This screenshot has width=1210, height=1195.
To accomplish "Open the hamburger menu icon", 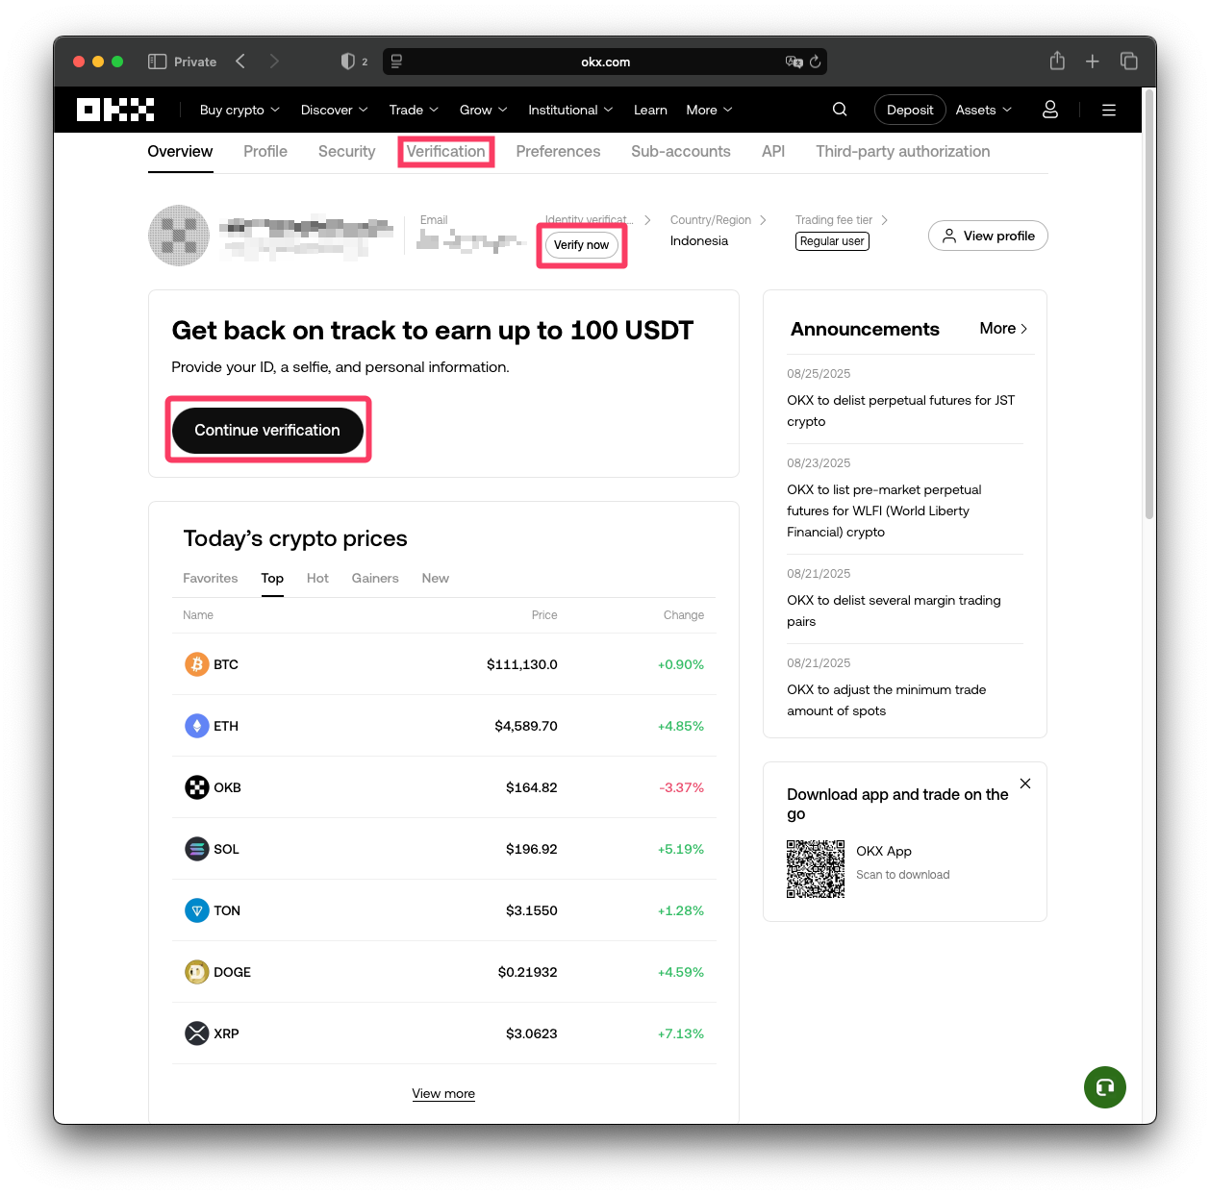I will click(x=1109, y=110).
